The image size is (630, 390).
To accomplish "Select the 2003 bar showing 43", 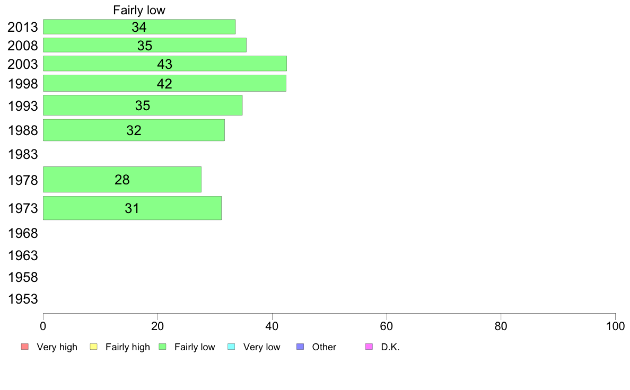I will 165,64.
